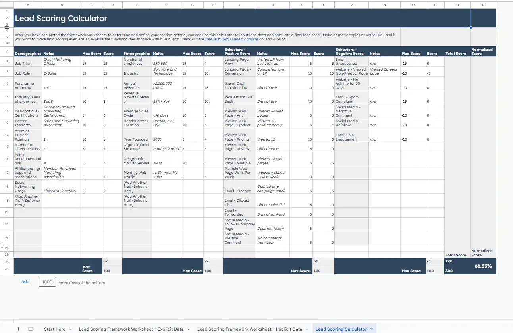The height and width of the screenshot is (333, 513).
Task: Select column A header
Action: (28, 5)
